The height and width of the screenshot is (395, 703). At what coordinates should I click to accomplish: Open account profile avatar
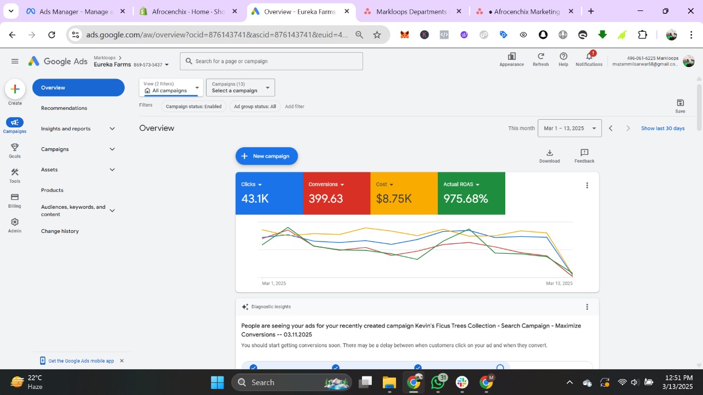click(x=688, y=61)
